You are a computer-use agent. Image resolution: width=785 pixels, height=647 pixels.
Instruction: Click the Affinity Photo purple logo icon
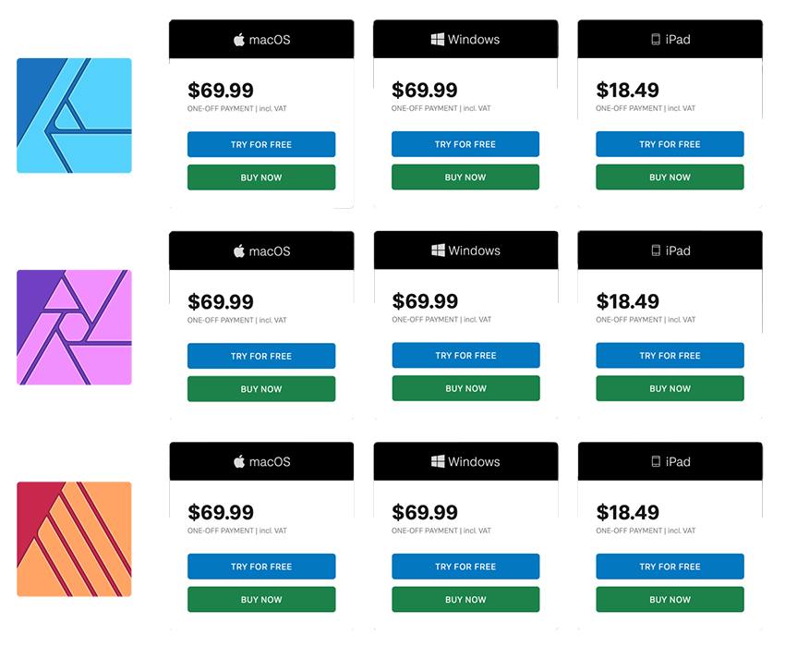point(74,327)
